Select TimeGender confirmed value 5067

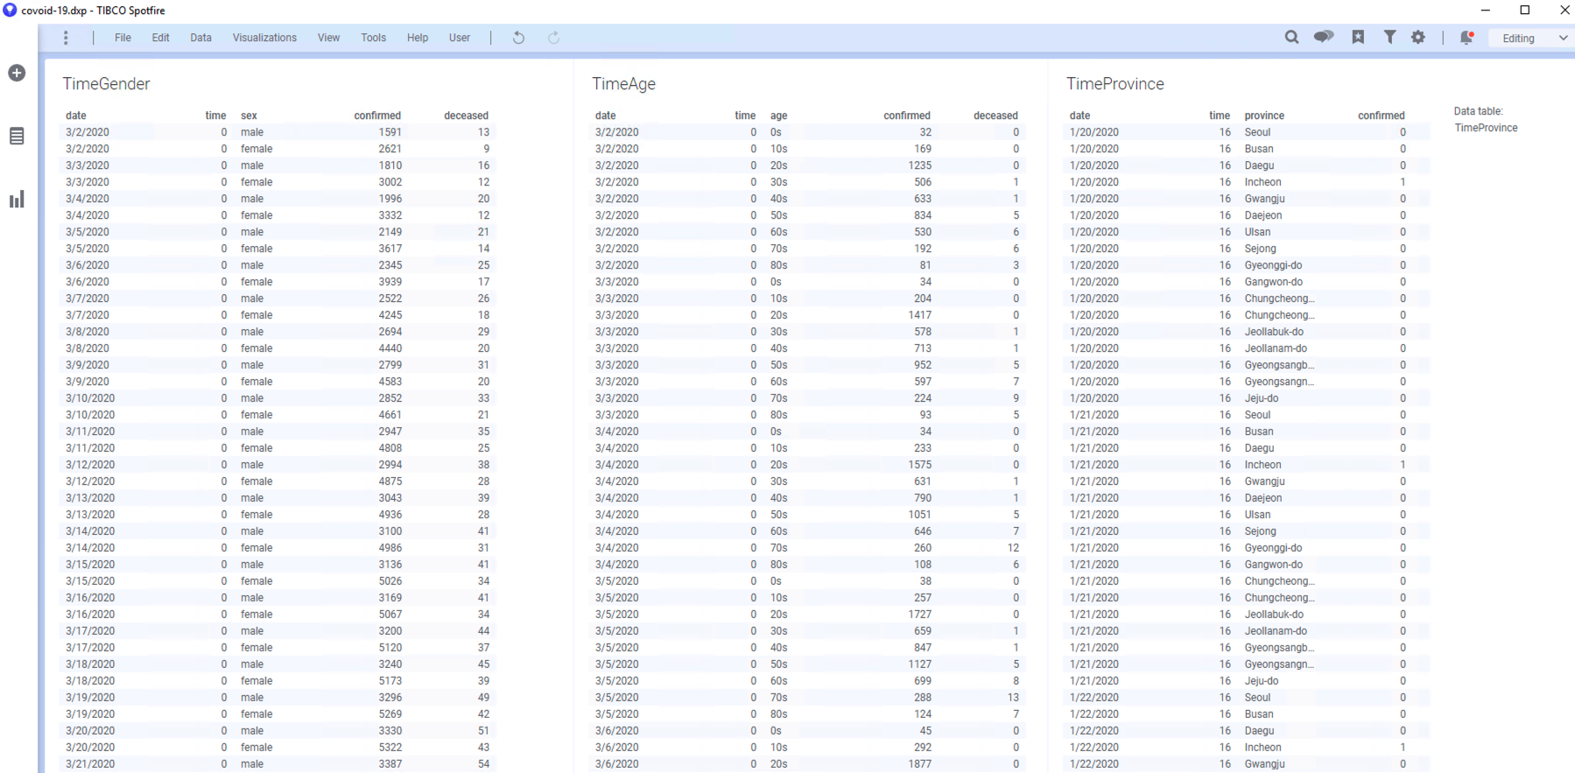coord(390,615)
